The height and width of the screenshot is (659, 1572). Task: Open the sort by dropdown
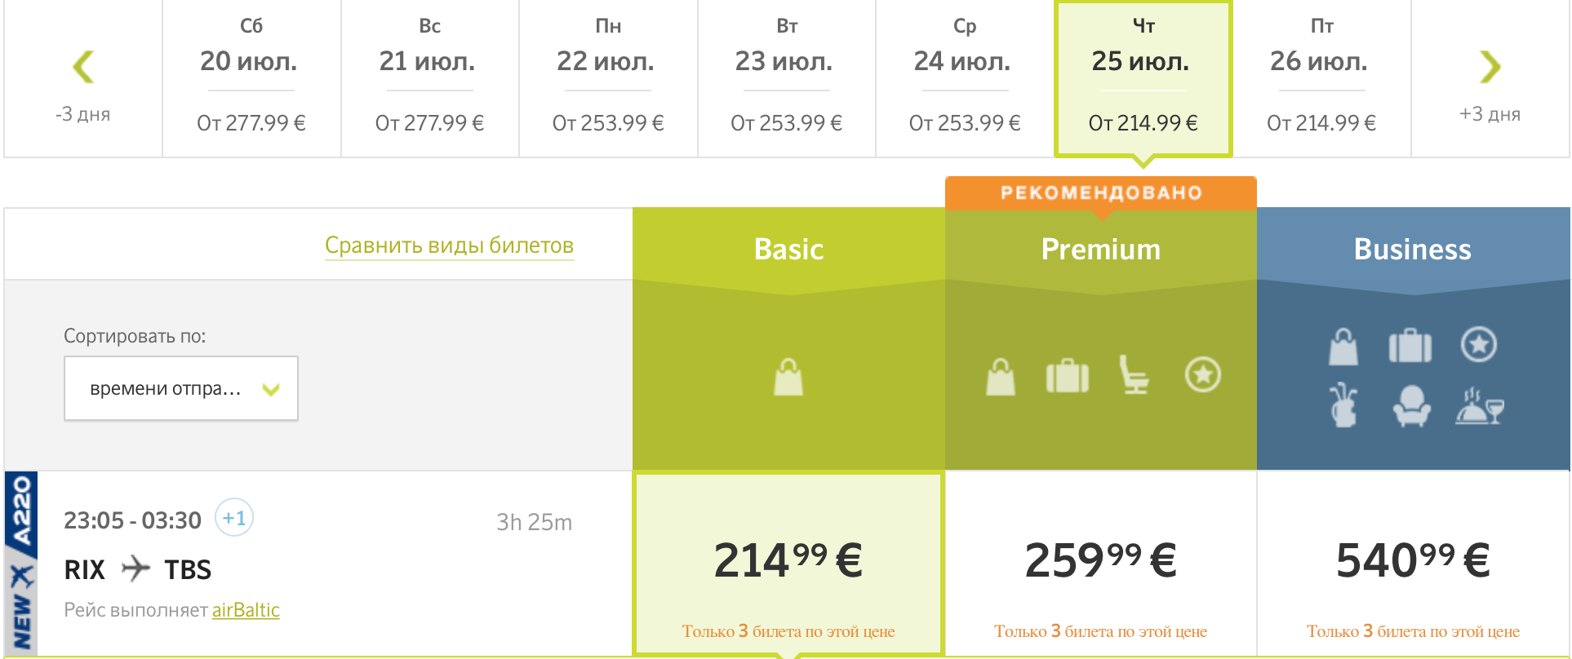click(x=181, y=388)
